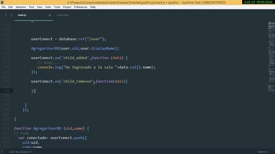The height and width of the screenshot is (154, 275).
Task: Go to previous tab with left arrow
Action: pos(6,15)
